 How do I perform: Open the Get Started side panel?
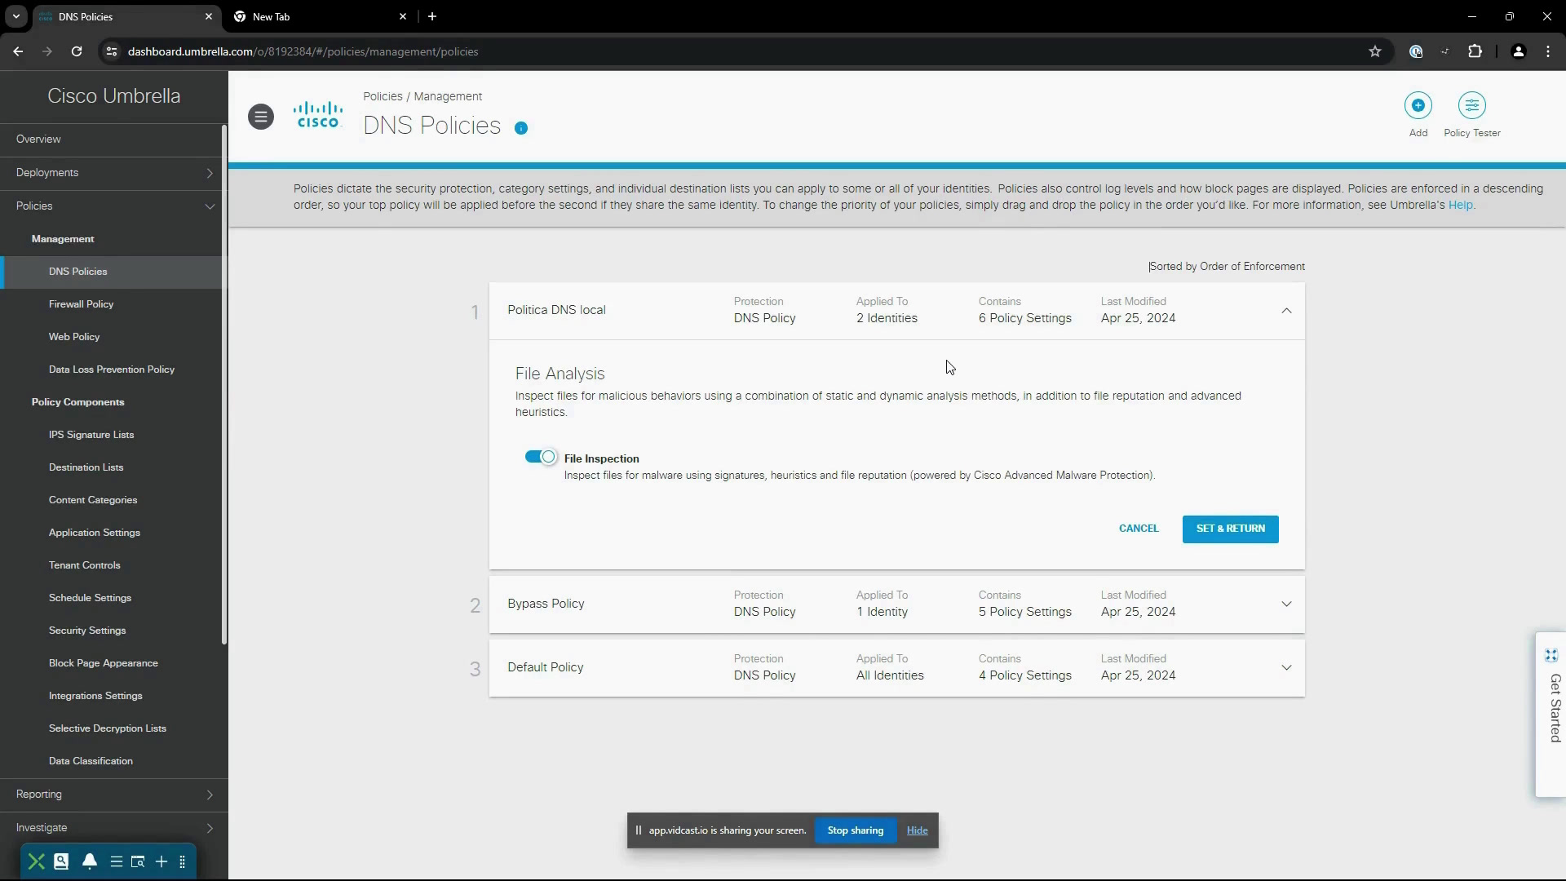(x=1551, y=715)
